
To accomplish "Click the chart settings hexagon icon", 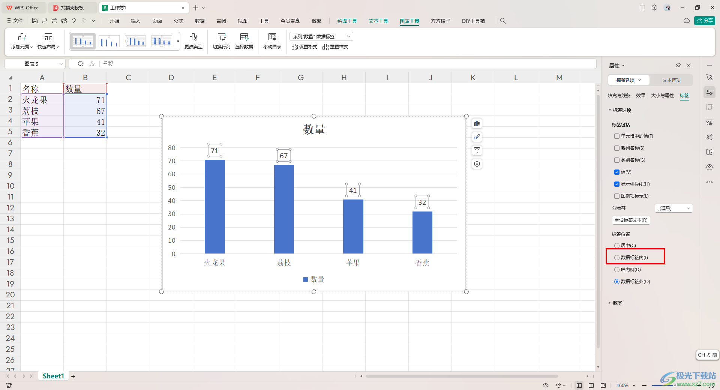I will (477, 164).
